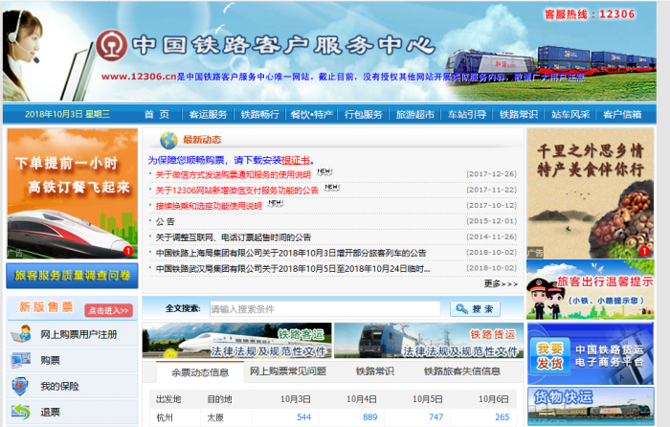Open 接续换乘和选座功能使用说明 link
The image size is (670, 427).
[x=209, y=206]
